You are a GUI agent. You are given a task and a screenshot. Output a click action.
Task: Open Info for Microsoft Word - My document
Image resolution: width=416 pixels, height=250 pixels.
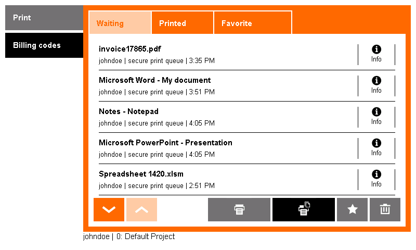[x=376, y=85]
